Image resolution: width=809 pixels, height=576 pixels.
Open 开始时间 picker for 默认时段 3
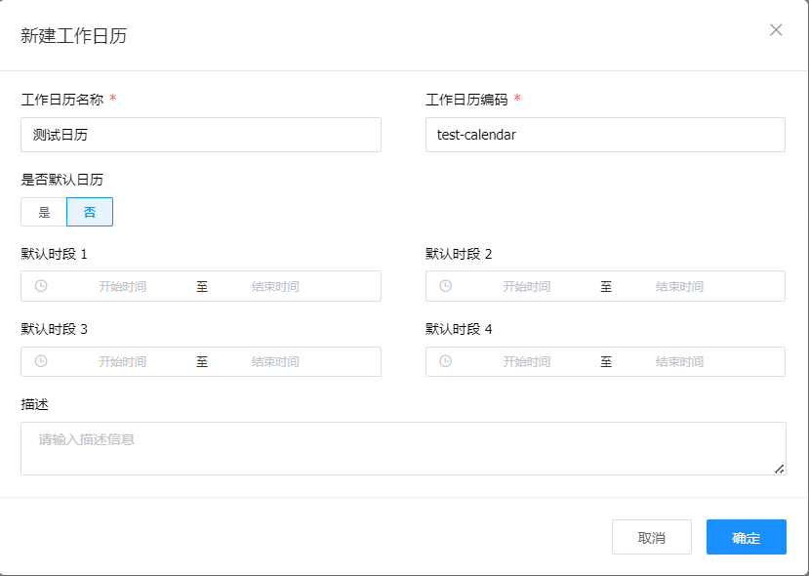tap(122, 361)
